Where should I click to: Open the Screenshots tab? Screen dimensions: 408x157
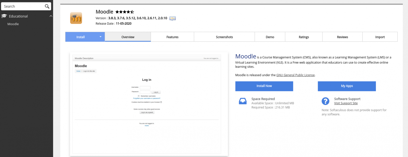click(x=224, y=37)
